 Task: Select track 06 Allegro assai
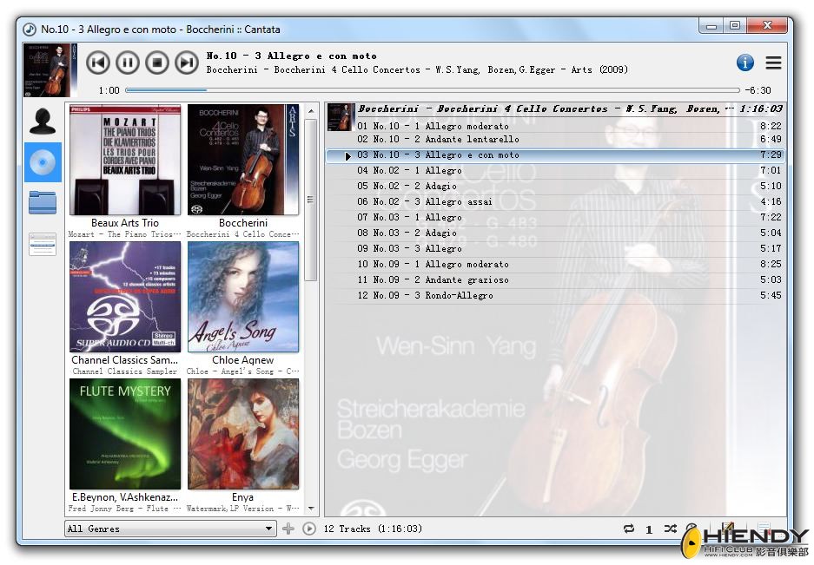pos(554,201)
